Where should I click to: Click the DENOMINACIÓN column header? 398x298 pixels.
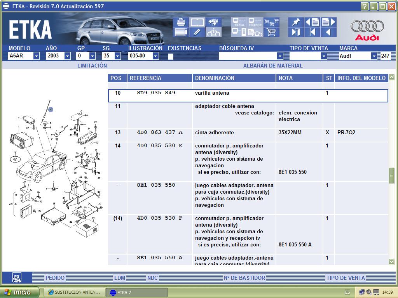click(234, 78)
